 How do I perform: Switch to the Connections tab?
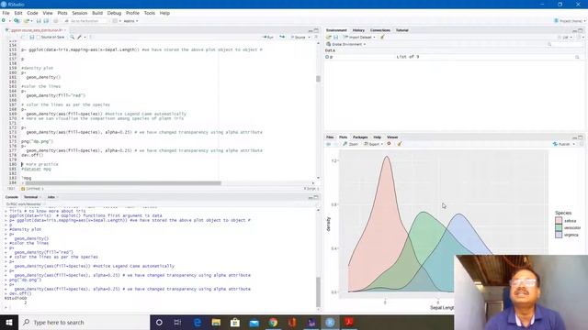click(x=379, y=30)
